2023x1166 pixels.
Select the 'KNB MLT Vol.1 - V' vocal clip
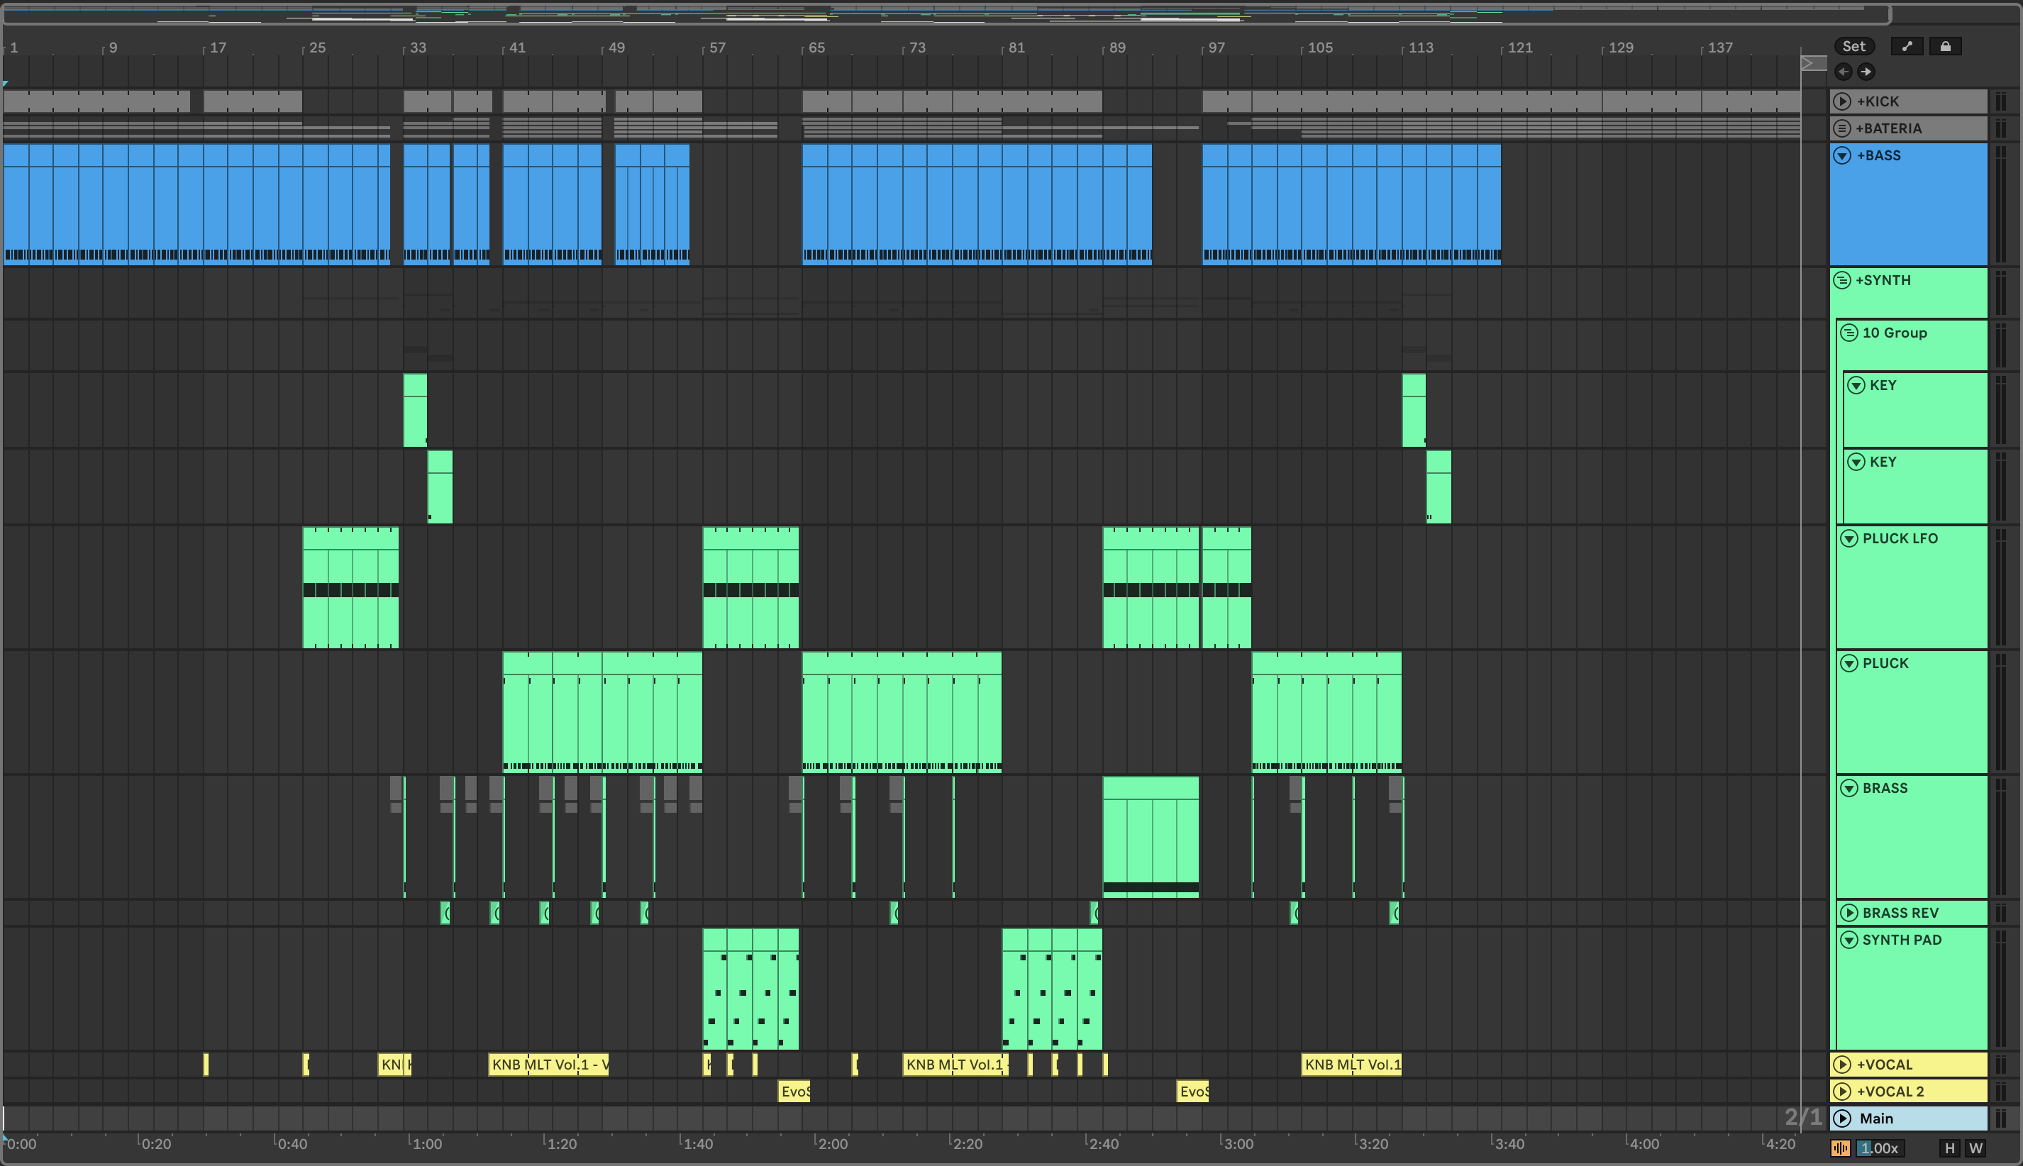[x=548, y=1065]
